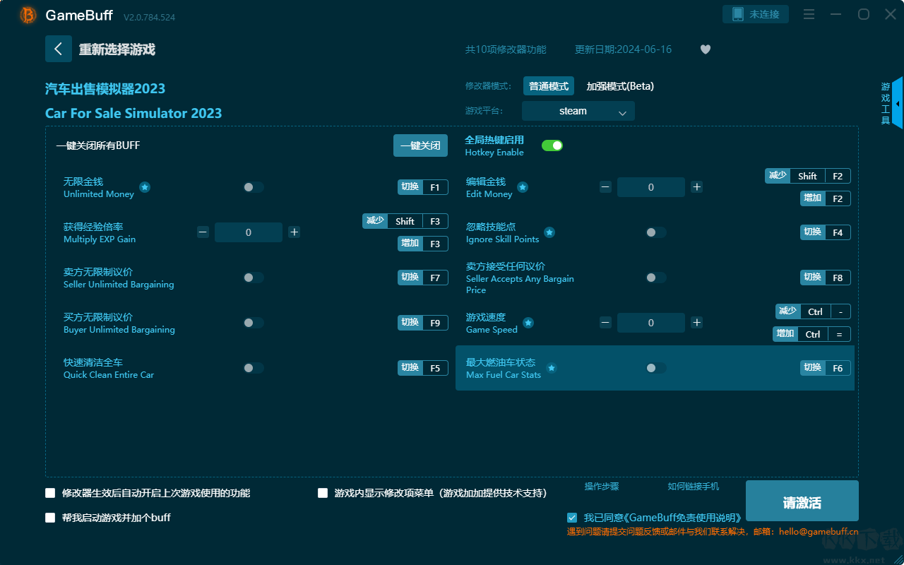Increase Game Speed with plus
Screen dimensions: 904x565
tap(697, 322)
